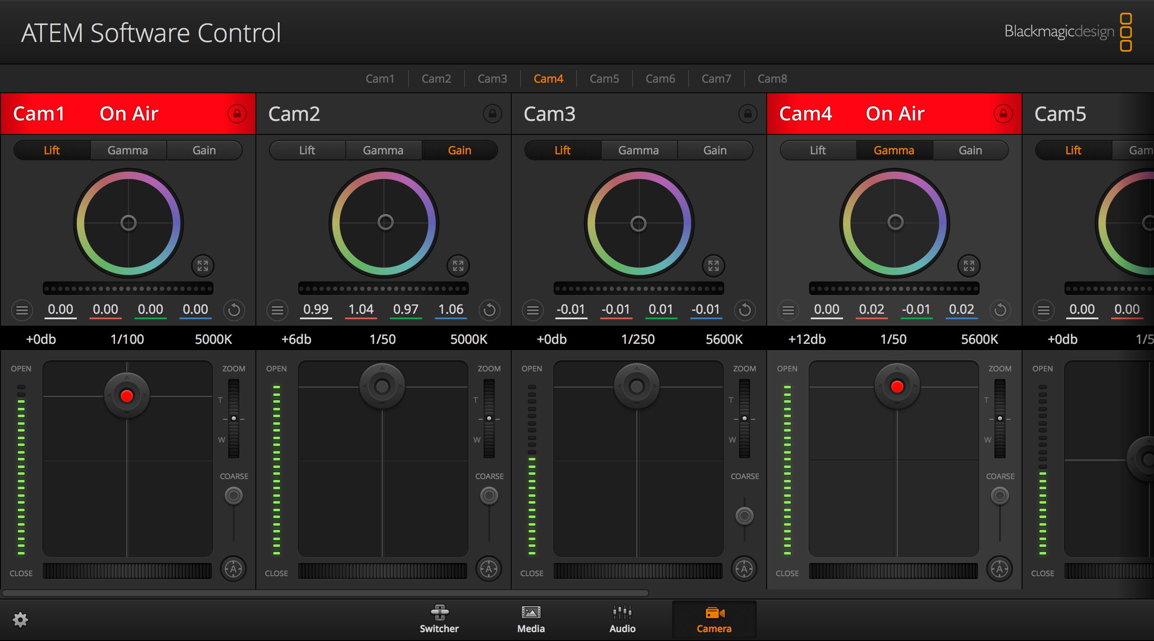
Task: Select Cam5 tab in the top navigation
Action: [x=603, y=78]
